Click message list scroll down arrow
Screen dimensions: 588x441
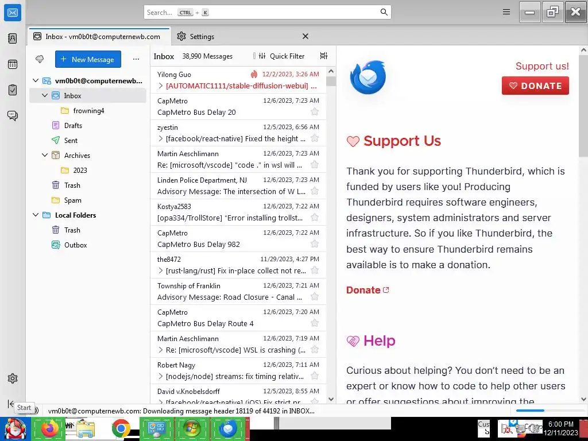click(331, 400)
